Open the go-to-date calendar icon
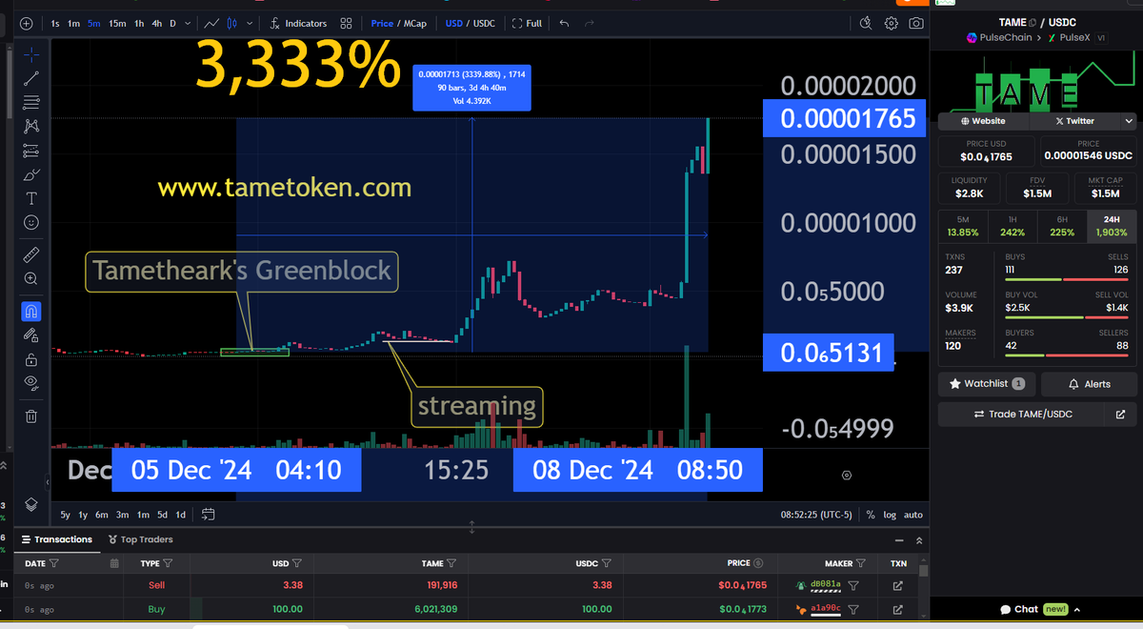This screenshot has width=1143, height=629. point(208,515)
